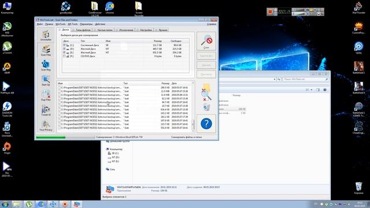Open the Your Privacy tool

click(46, 125)
